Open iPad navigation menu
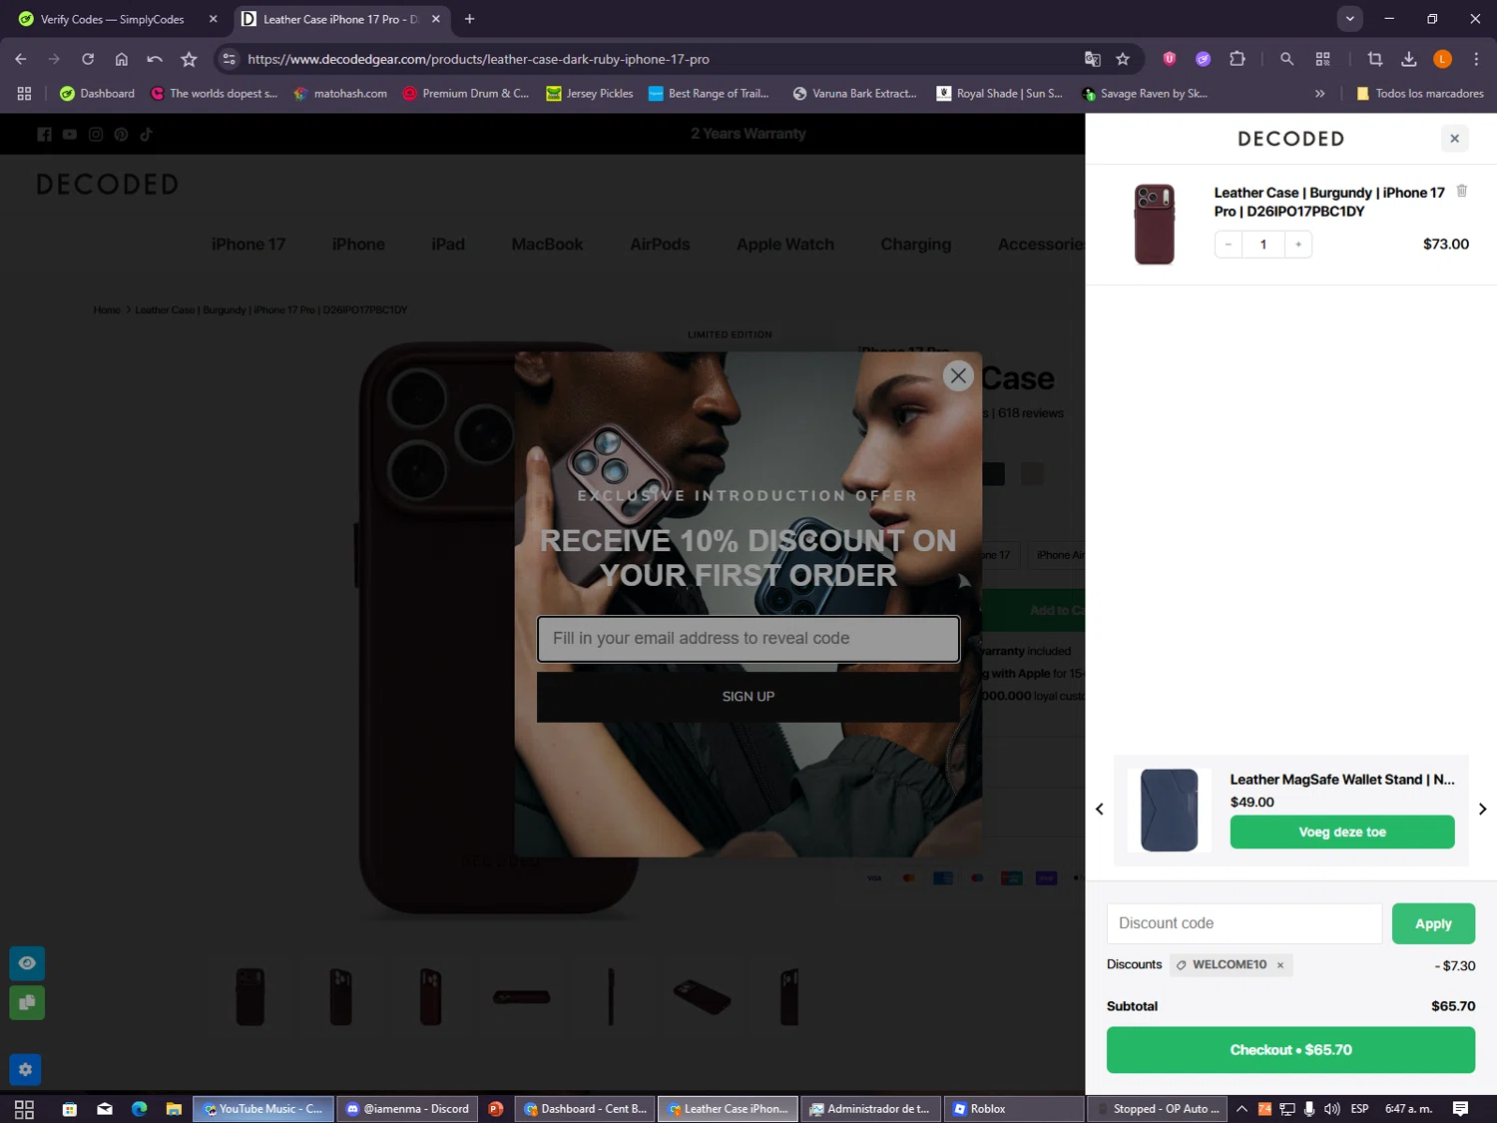Screen dimensions: 1497x1123 click(448, 245)
